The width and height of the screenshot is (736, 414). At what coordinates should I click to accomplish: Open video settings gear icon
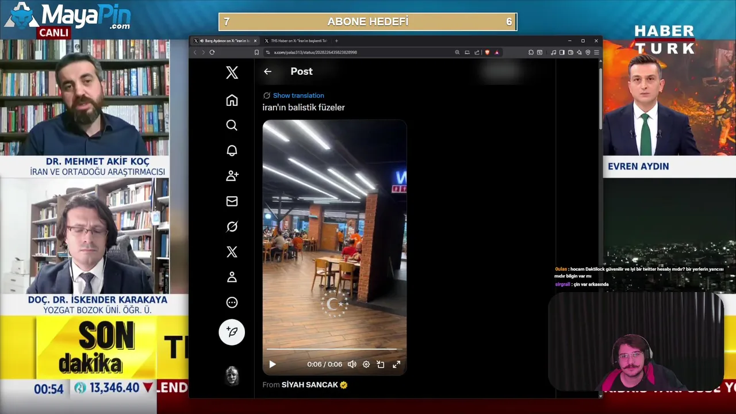[x=366, y=364]
